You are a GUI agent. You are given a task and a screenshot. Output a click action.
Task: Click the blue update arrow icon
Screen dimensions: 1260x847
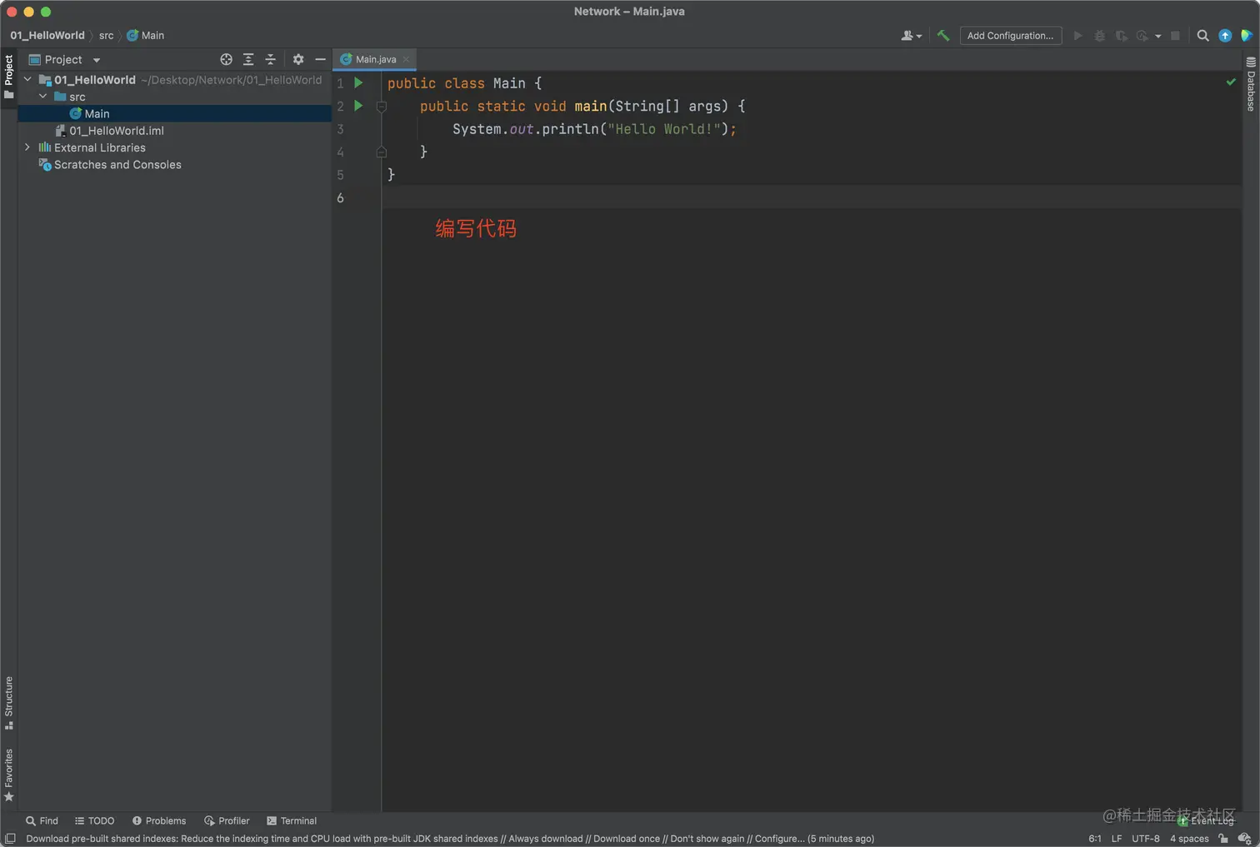1225,36
